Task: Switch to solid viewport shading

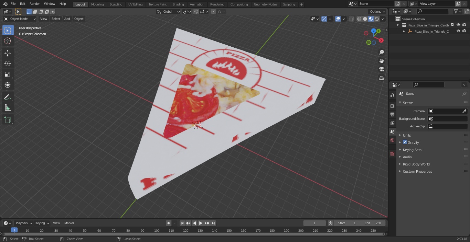Action: pyautogui.click(x=365, y=19)
